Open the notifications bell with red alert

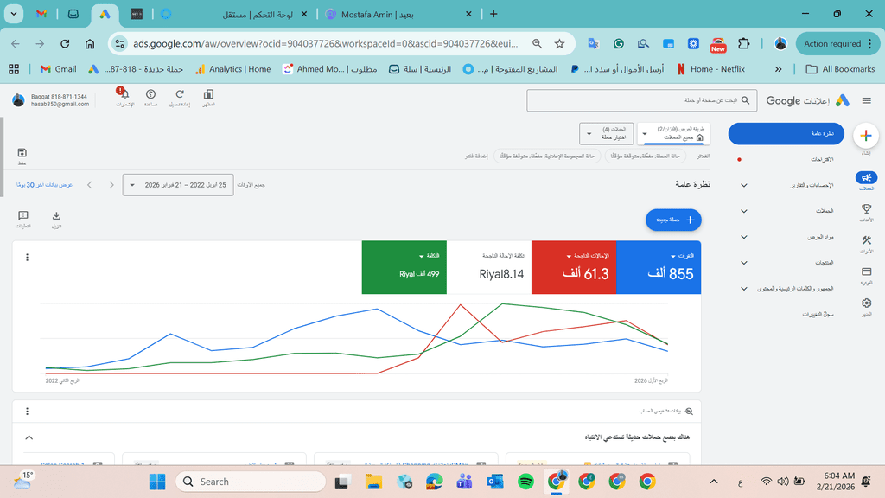(124, 95)
